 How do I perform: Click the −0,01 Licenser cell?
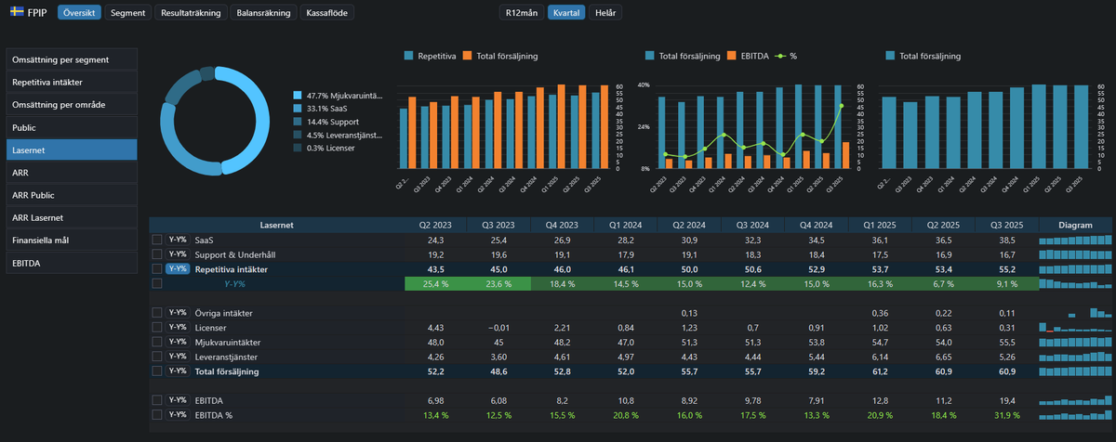[x=498, y=327]
